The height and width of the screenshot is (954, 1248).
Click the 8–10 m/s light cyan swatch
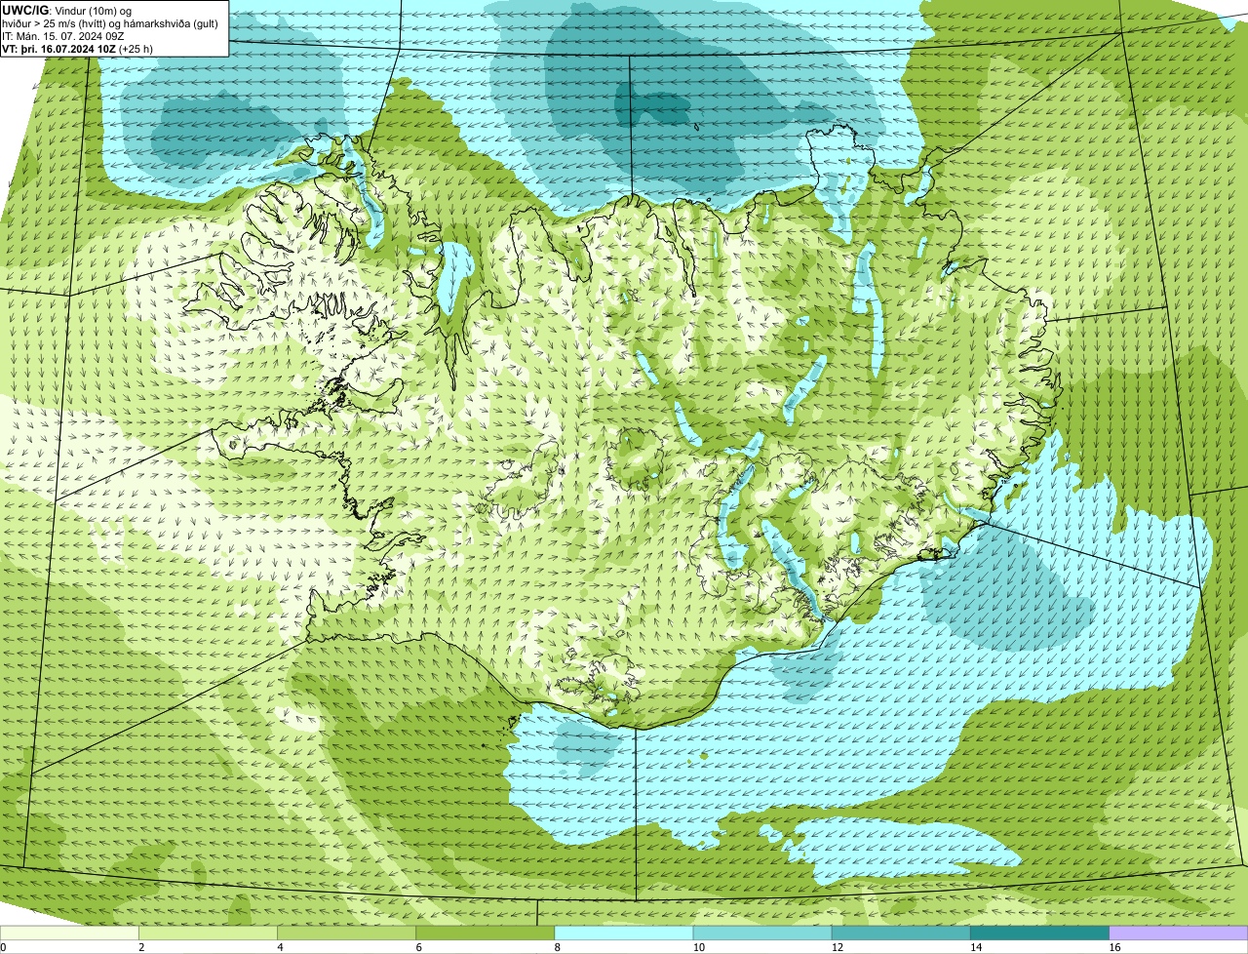[624, 934]
